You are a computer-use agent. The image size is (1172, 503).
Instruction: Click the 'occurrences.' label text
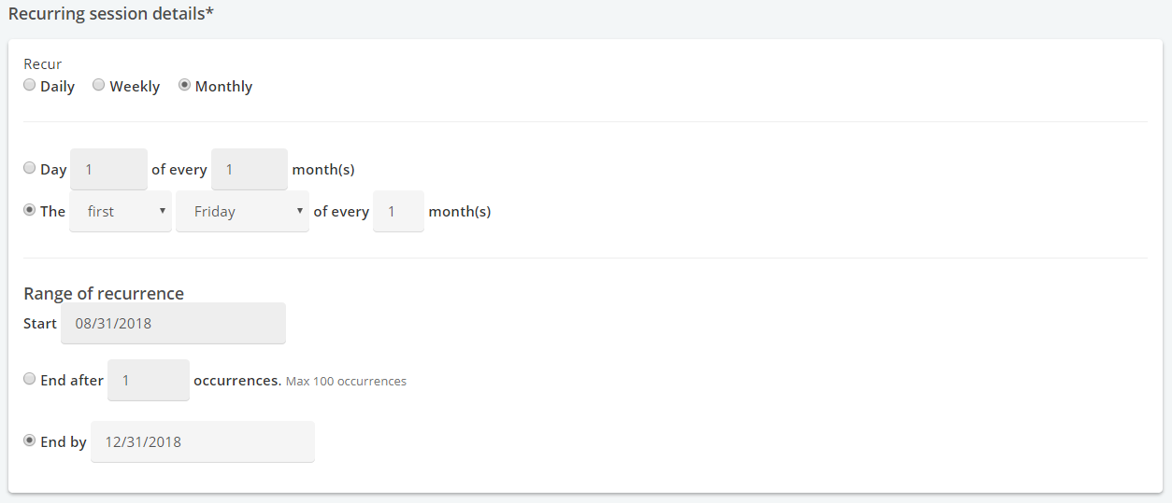pos(237,381)
